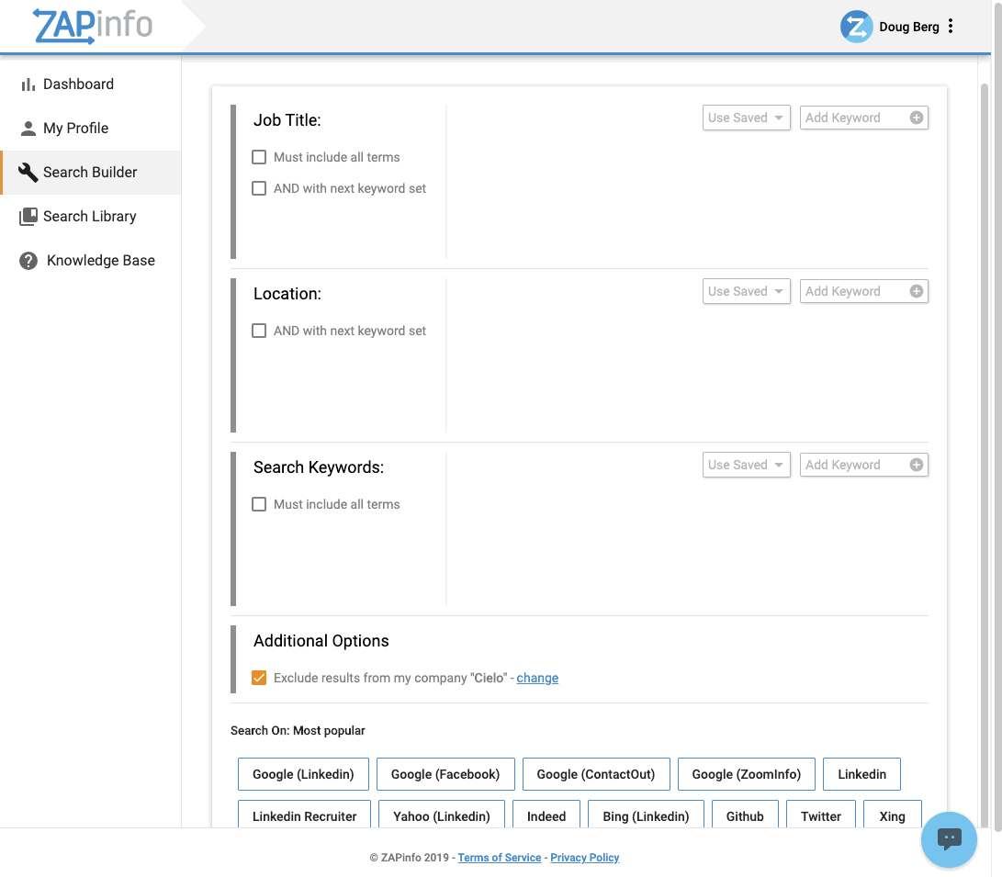Select Search Builder menu item
The image size is (1002, 877).
point(91,173)
